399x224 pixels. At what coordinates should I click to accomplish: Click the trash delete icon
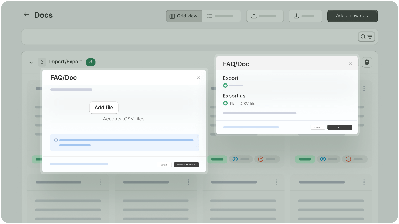pos(367,62)
